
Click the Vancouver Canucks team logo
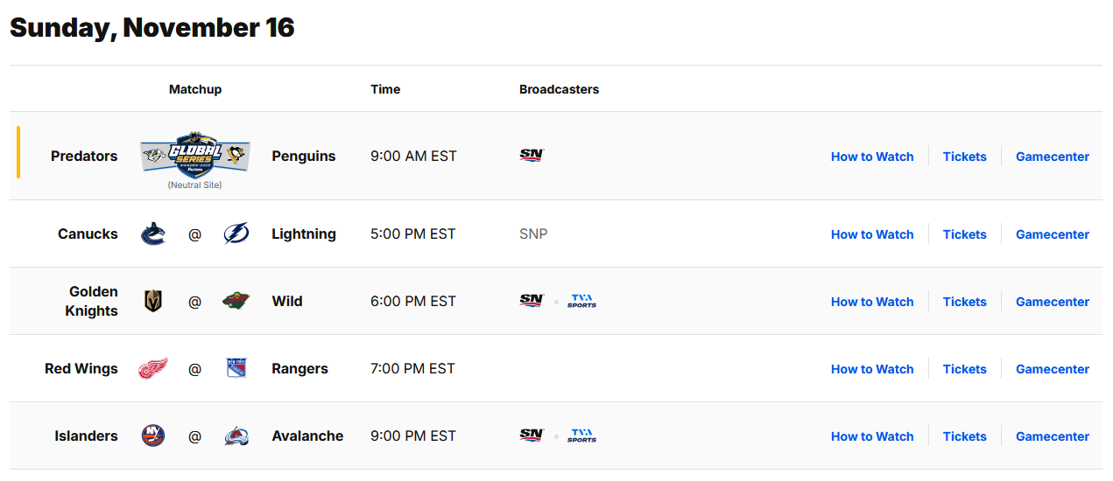(153, 234)
